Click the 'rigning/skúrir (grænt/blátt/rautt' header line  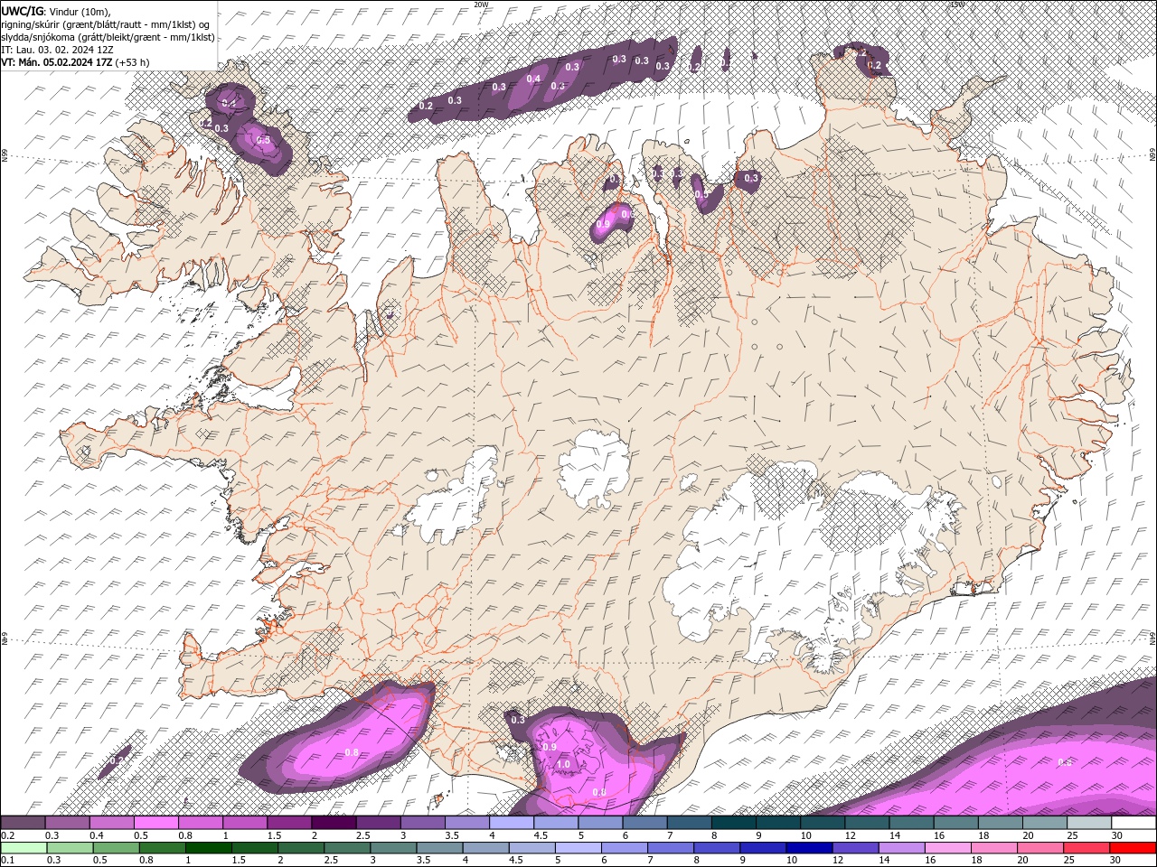(106, 24)
